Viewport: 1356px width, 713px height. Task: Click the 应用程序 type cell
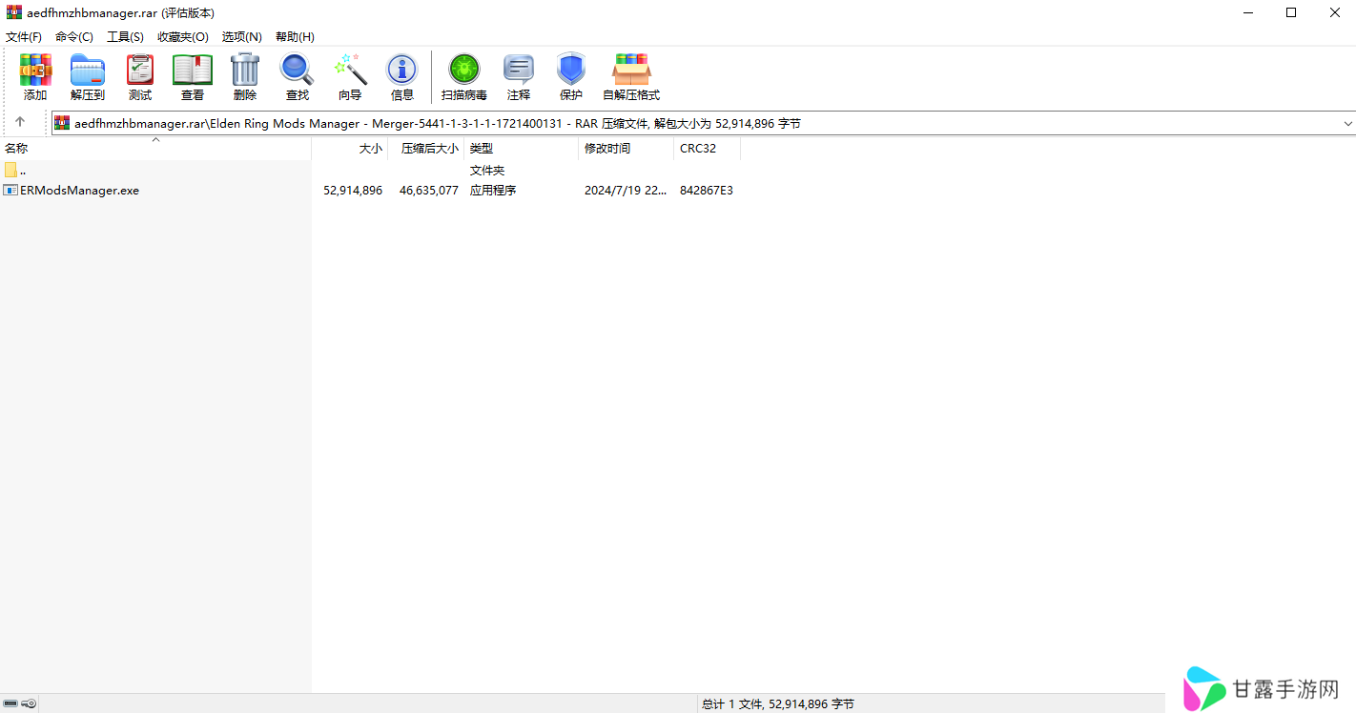click(x=493, y=190)
